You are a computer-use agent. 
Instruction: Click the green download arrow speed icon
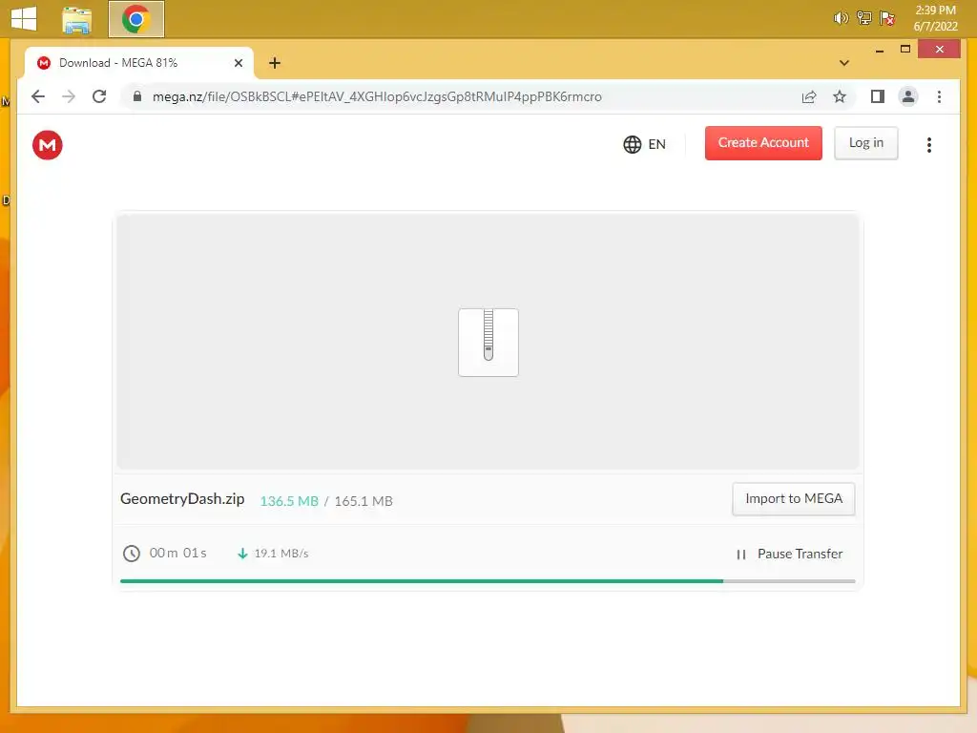tap(242, 554)
